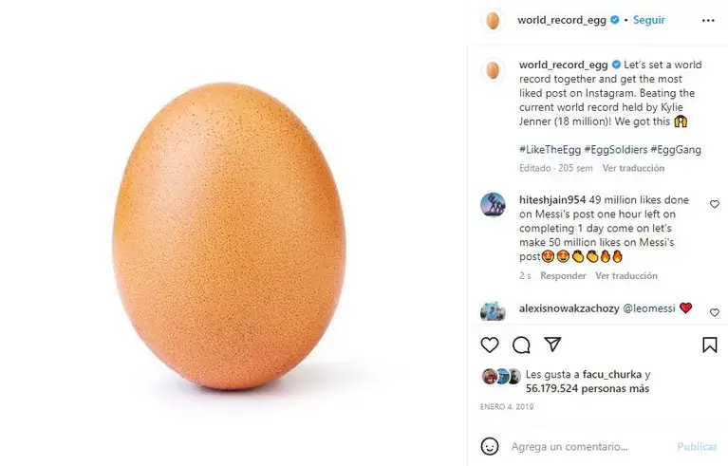The image size is (728, 466).
Task: Save the post with the bookmark icon
Action: click(709, 345)
